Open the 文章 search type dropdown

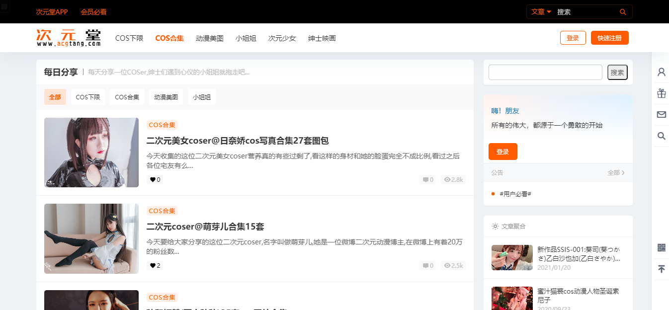pos(541,12)
